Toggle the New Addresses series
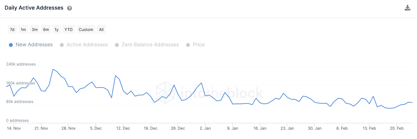Viewport: 417px width, 139px height. (x=34, y=45)
